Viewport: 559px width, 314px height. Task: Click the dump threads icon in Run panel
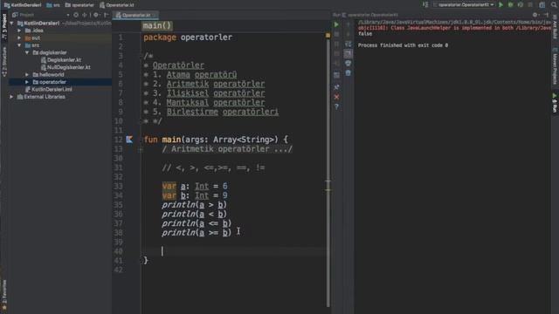[x=336, y=54]
